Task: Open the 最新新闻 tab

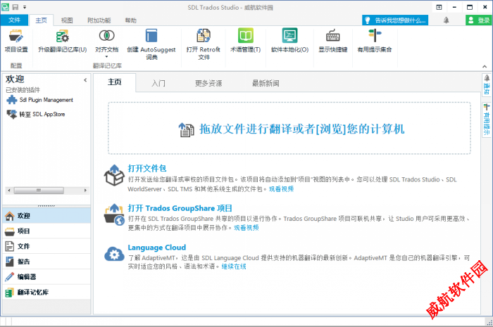Action: pos(266,83)
